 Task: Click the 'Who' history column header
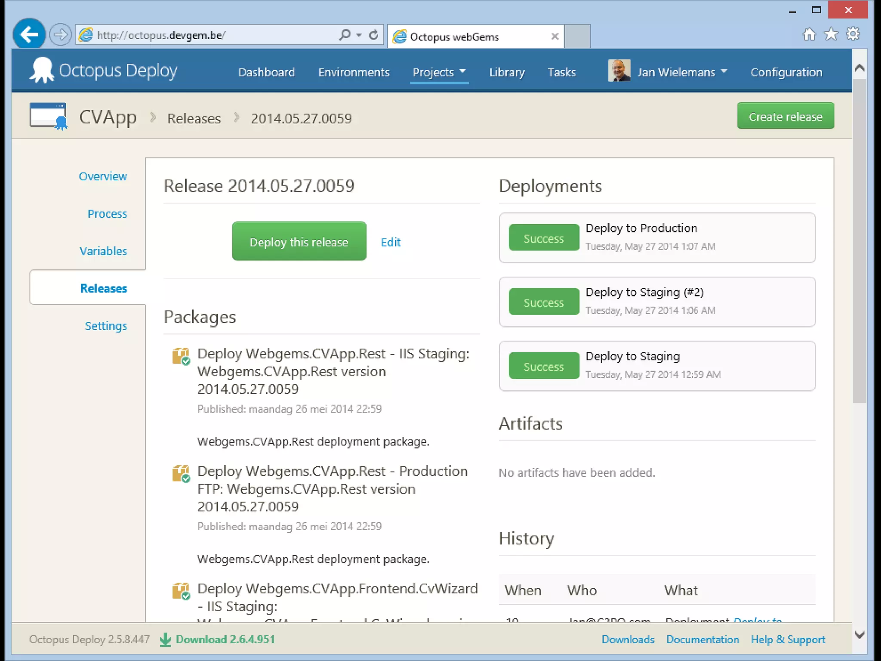point(582,590)
